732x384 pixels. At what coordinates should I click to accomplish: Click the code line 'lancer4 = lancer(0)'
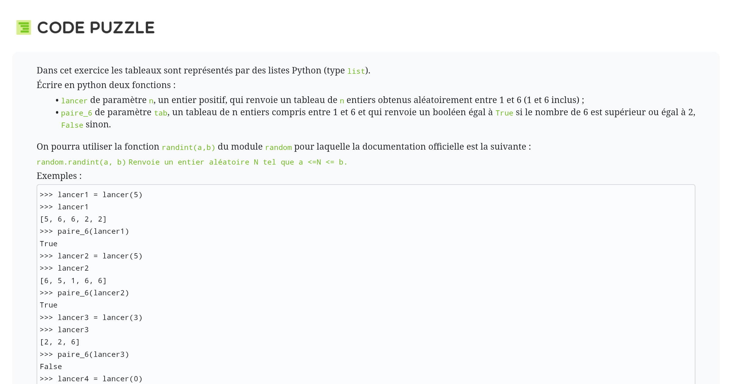click(100, 379)
